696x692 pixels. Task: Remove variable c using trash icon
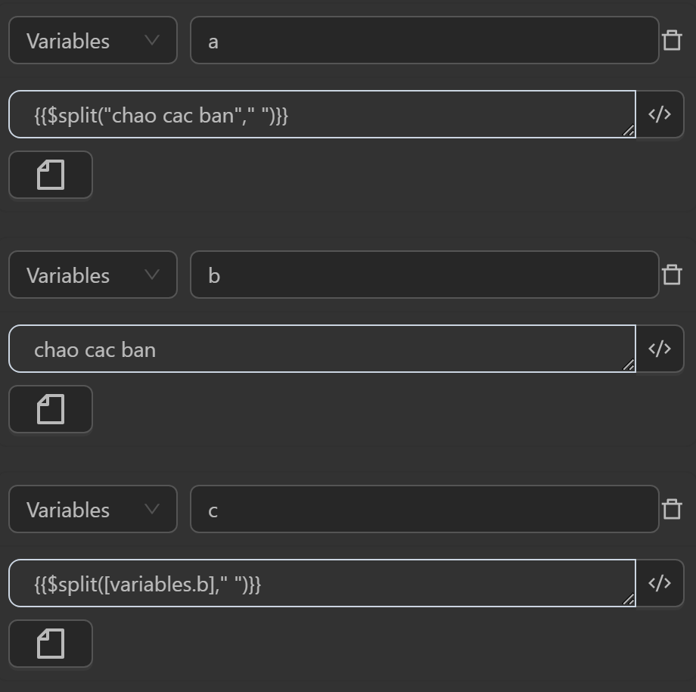(672, 509)
